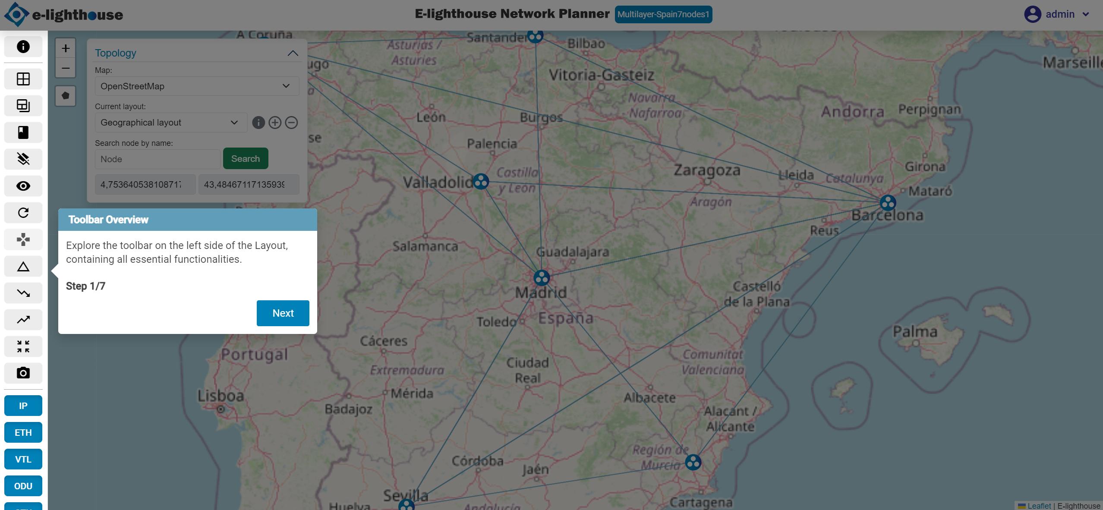Screen dimensions: 1103x510
Task: Click the refresh arrow icon in sidebar
Action: point(23,213)
